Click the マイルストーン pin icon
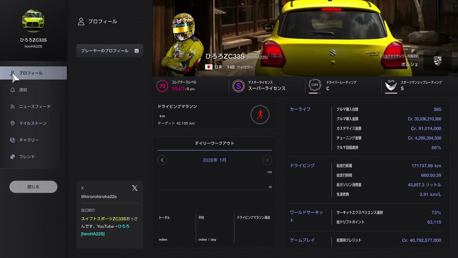This screenshot has height=258, width=458. [13, 123]
